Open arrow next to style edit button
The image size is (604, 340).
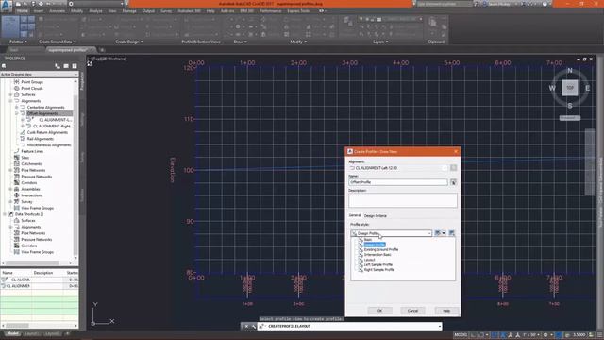(x=444, y=233)
